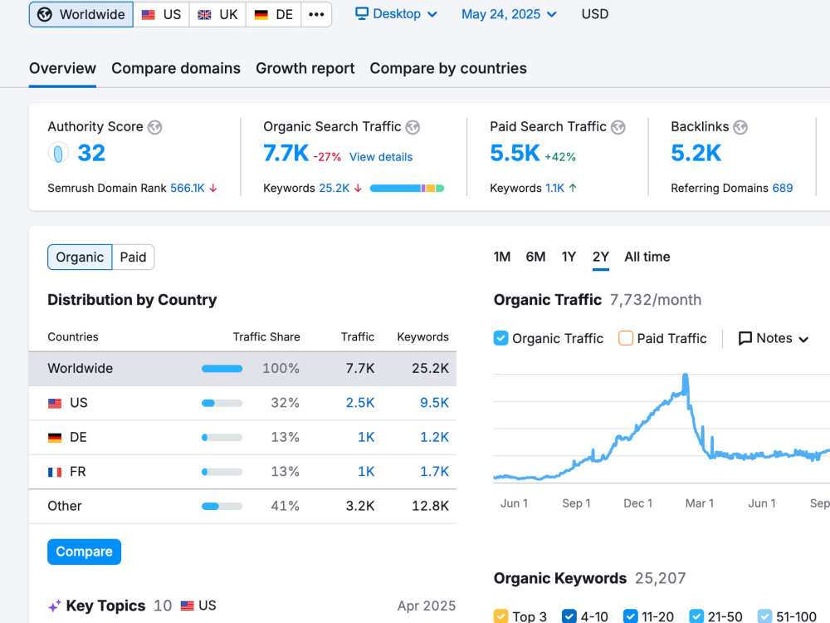
Task: Open paid Keywords 1.1K link
Action: pos(554,188)
